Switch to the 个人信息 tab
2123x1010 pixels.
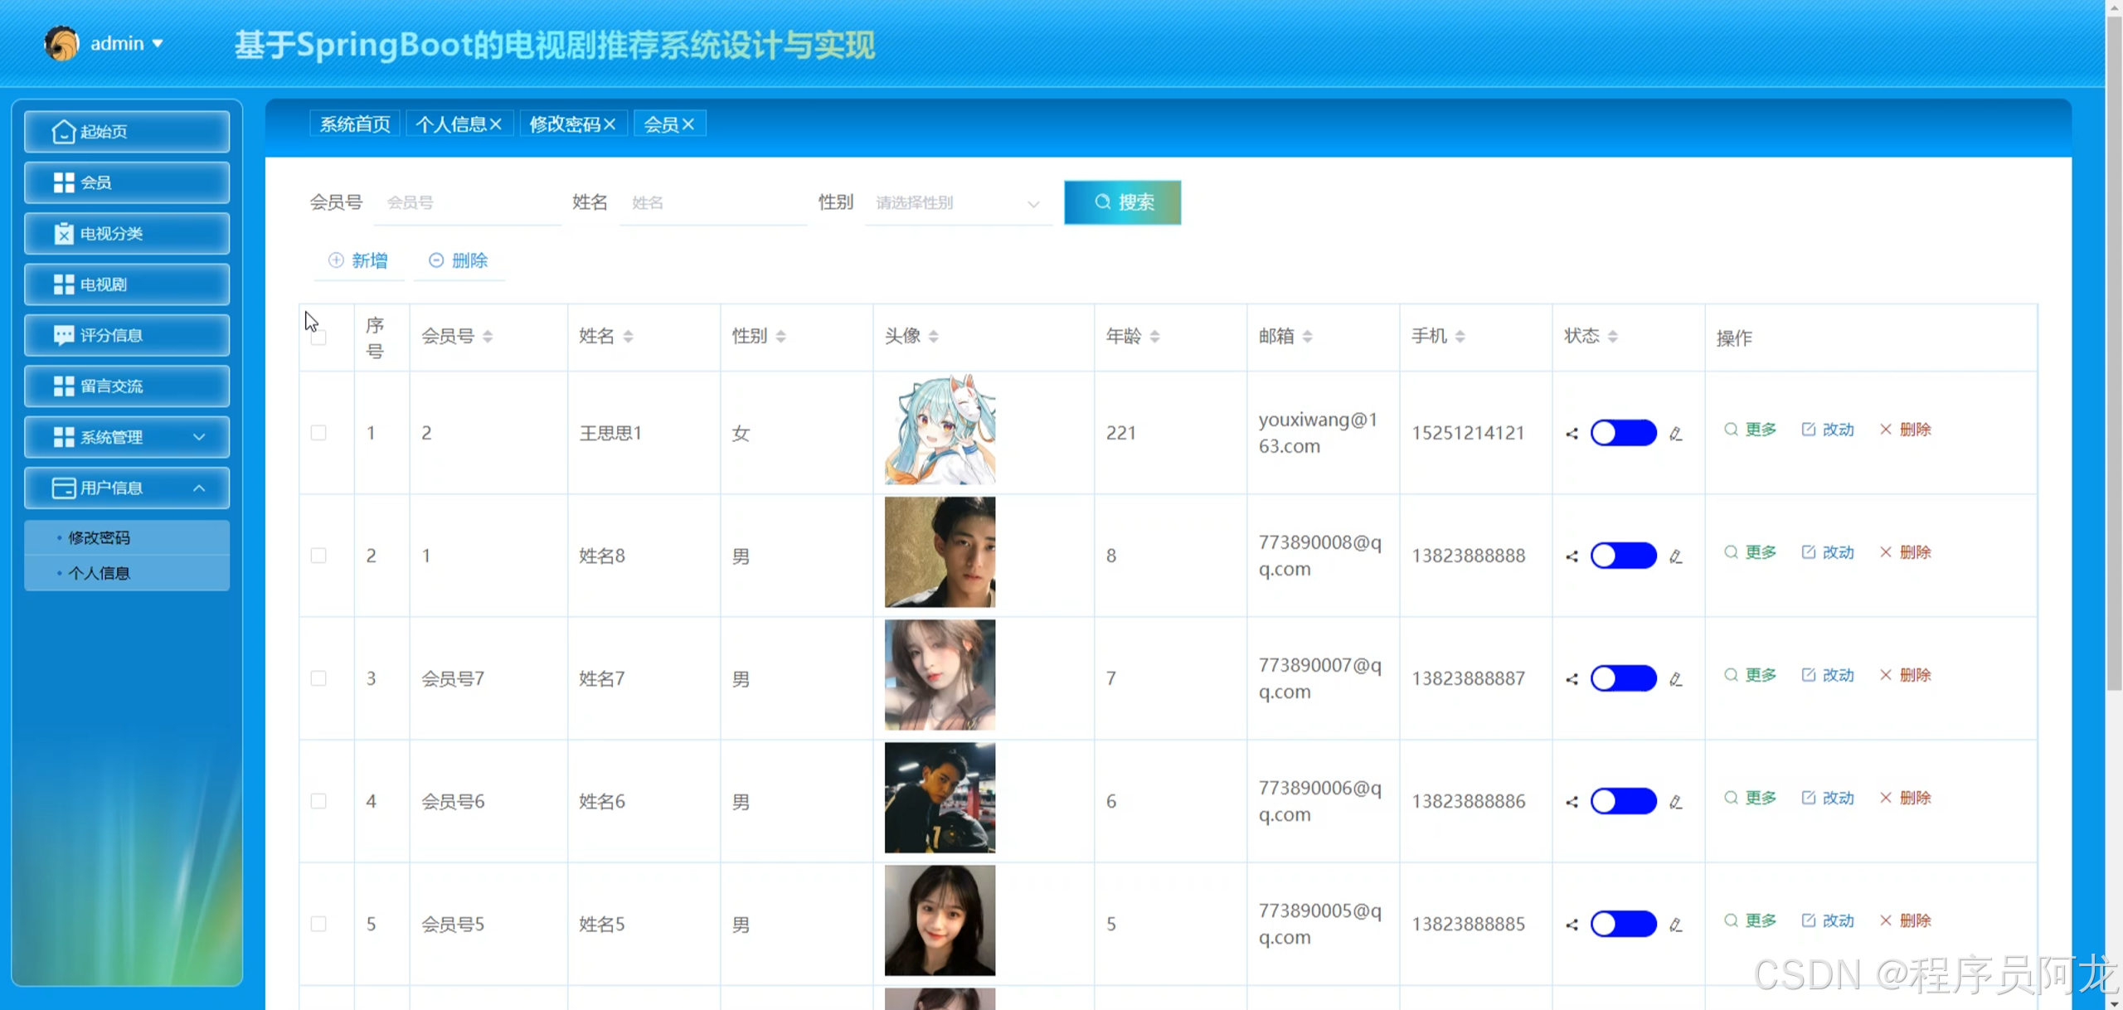[451, 124]
